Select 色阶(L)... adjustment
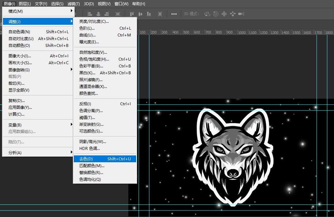 click(x=105, y=28)
